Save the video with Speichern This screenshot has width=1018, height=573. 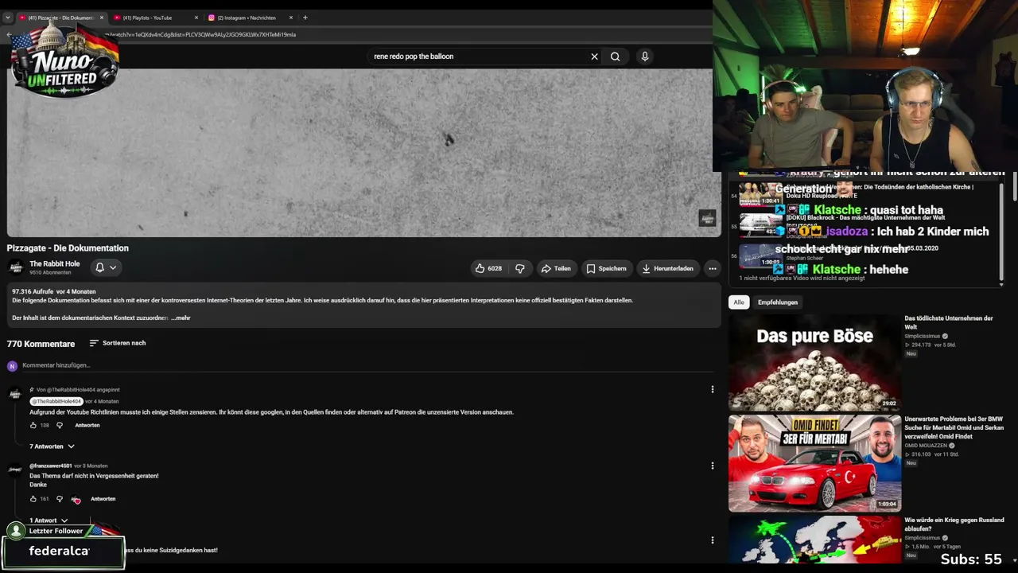tap(607, 268)
